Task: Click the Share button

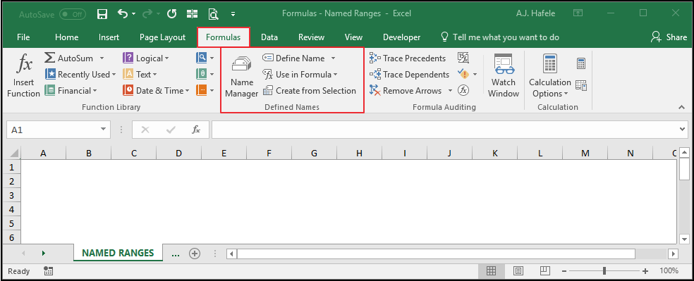Action: [x=669, y=37]
